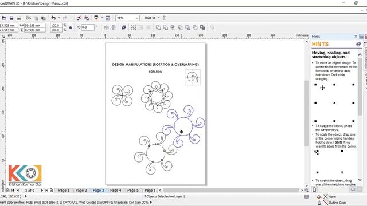367x206 pixels.
Task: Open the zoom level 45% dropdown
Action: click(137, 18)
